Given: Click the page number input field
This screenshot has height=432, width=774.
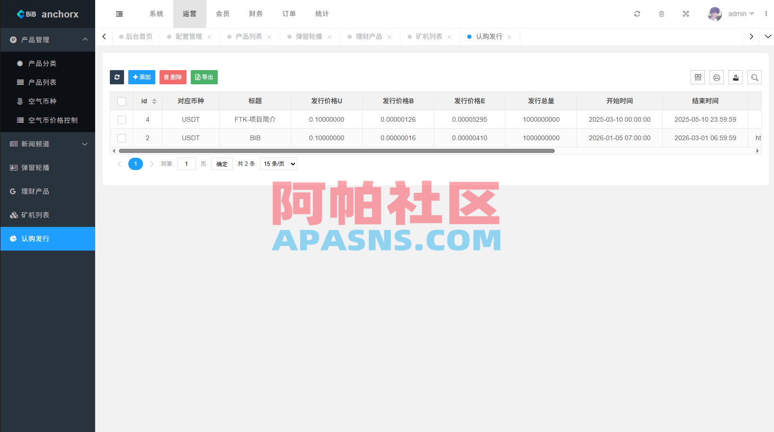Looking at the screenshot, I should 187,164.
